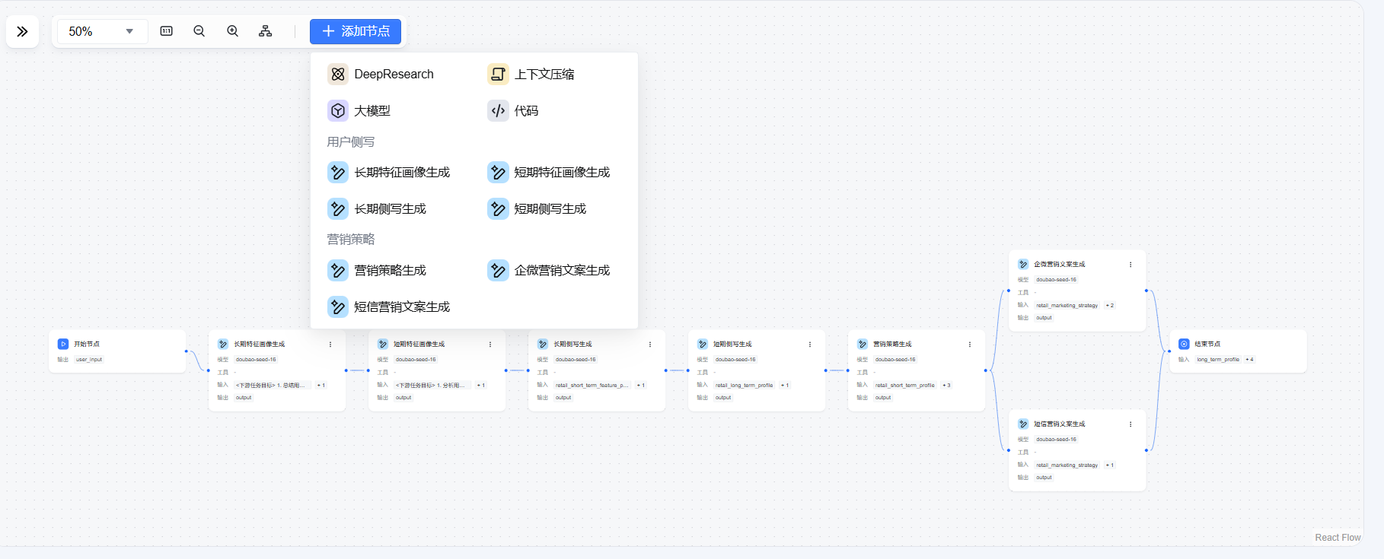Open the React Flow attribution link
Image resolution: width=1384 pixels, height=559 pixels.
click(x=1338, y=538)
